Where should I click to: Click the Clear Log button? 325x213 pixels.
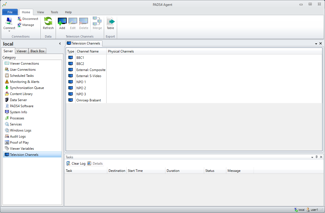coord(76,164)
